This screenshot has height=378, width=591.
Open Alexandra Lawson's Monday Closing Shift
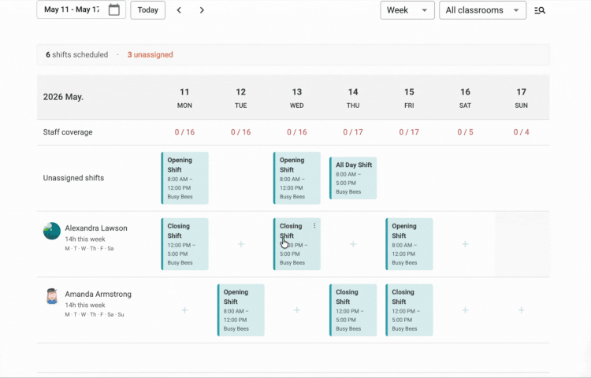tap(184, 244)
